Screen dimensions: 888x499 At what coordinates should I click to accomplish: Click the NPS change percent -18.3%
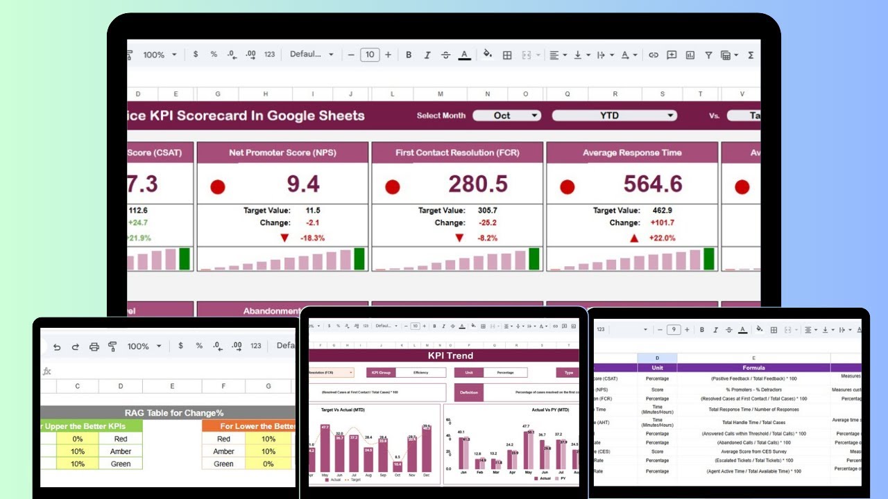tap(312, 238)
